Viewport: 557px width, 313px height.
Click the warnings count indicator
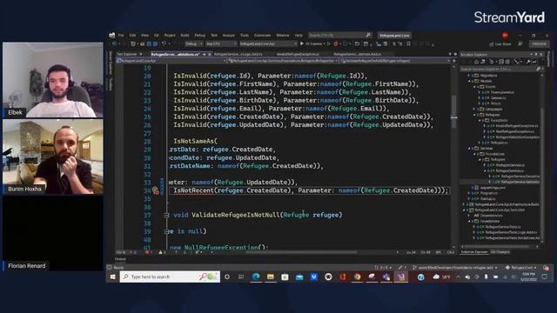162,252
